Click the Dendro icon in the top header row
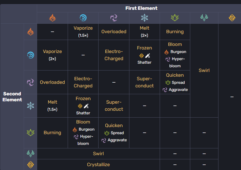 (175, 18)
